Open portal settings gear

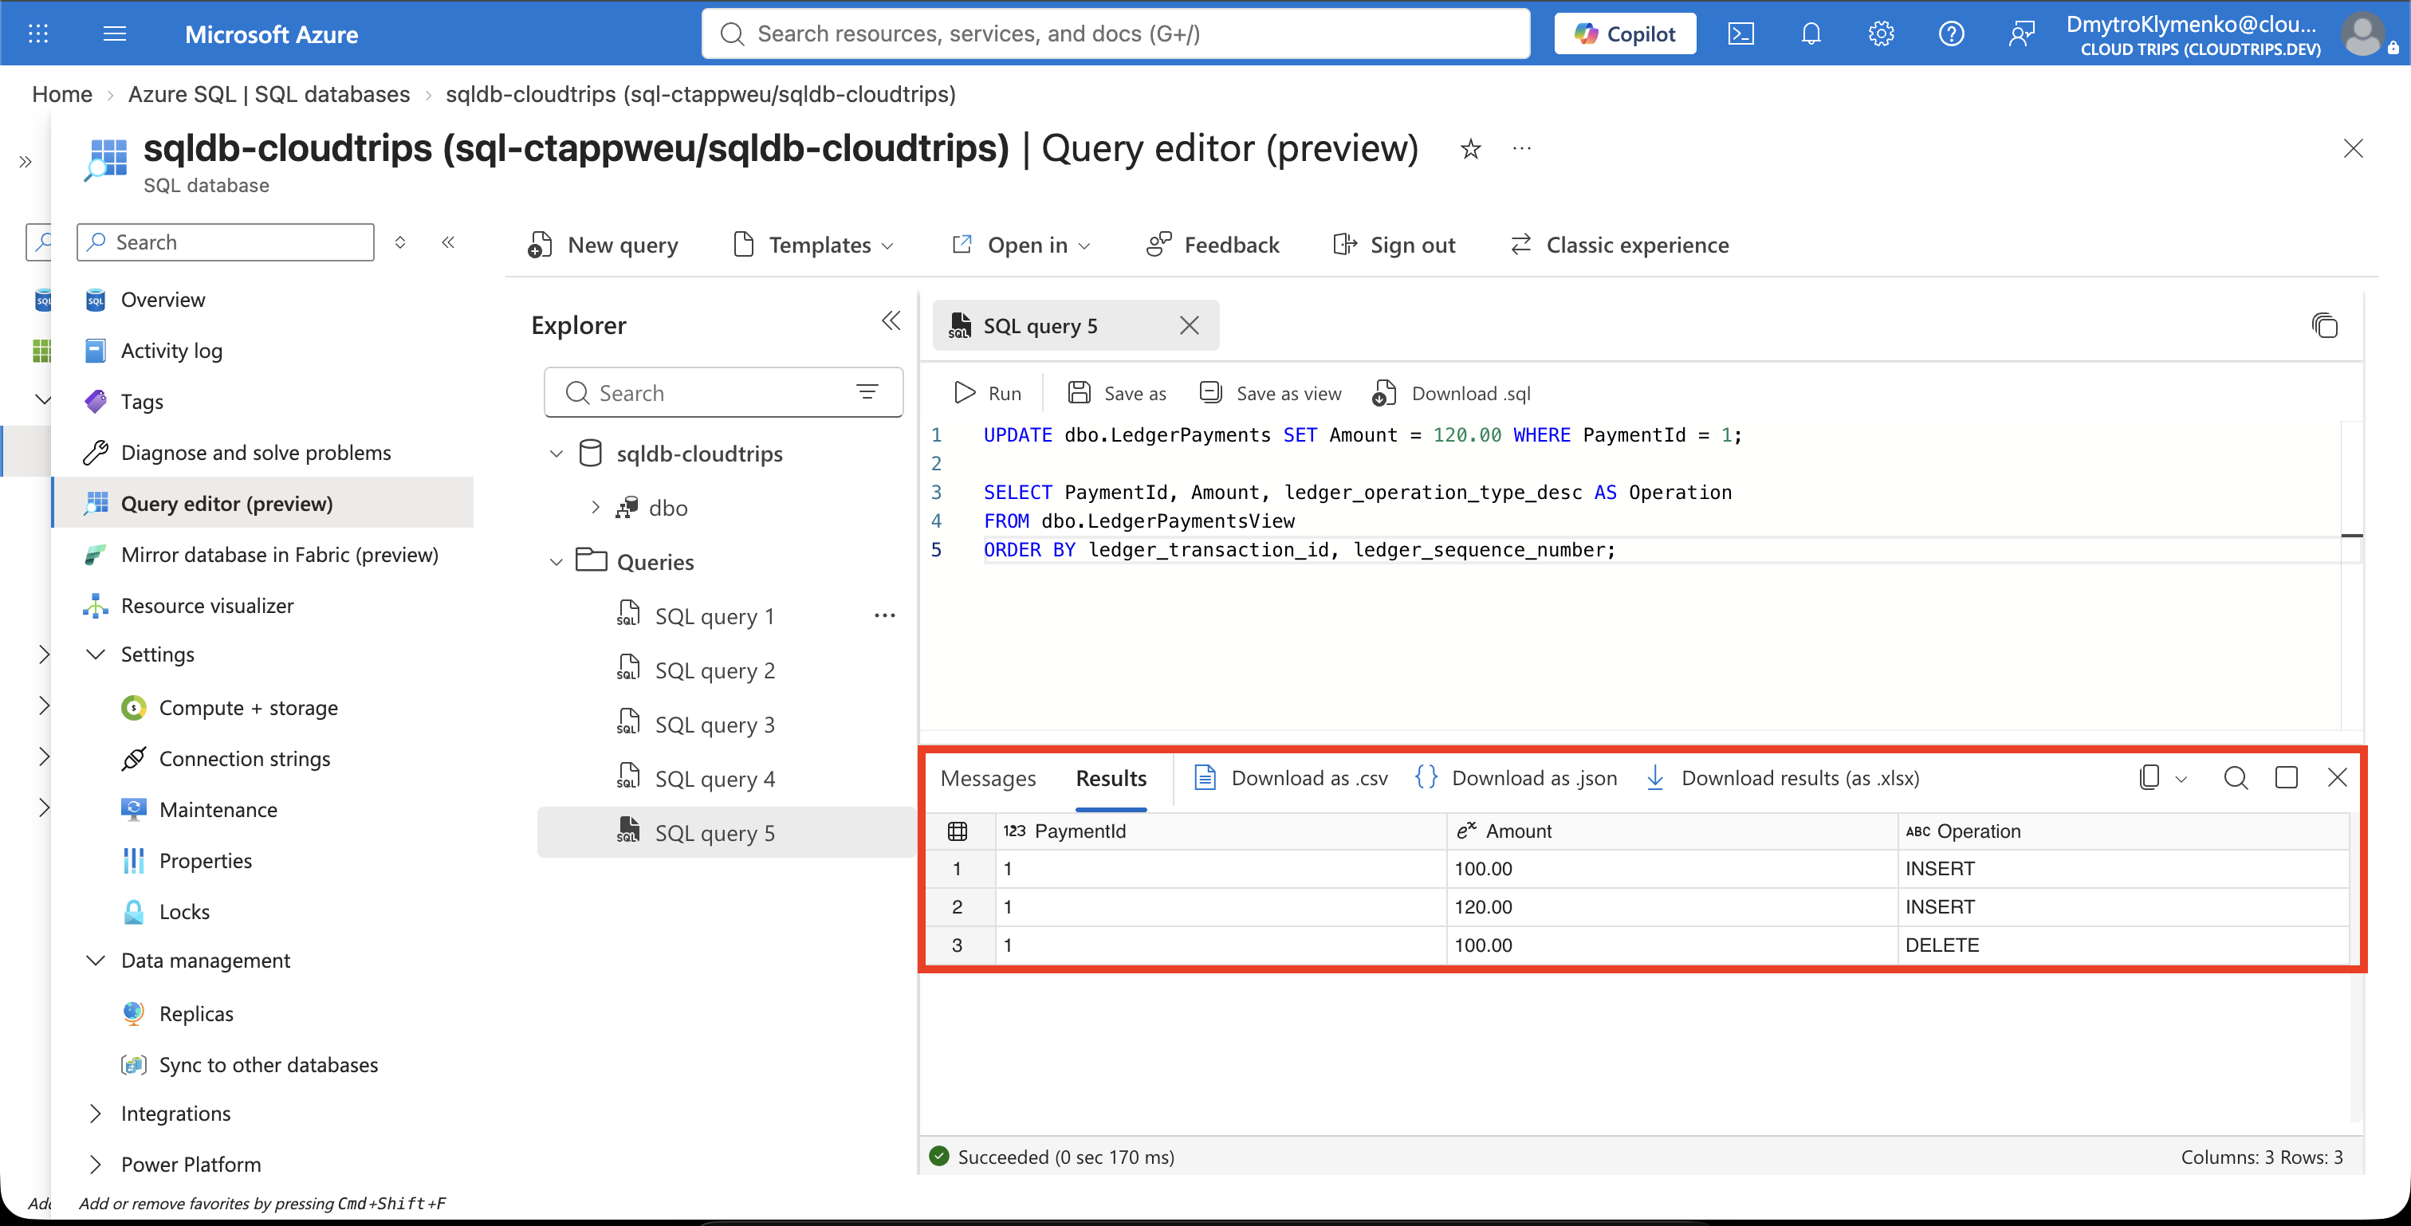point(1882,33)
